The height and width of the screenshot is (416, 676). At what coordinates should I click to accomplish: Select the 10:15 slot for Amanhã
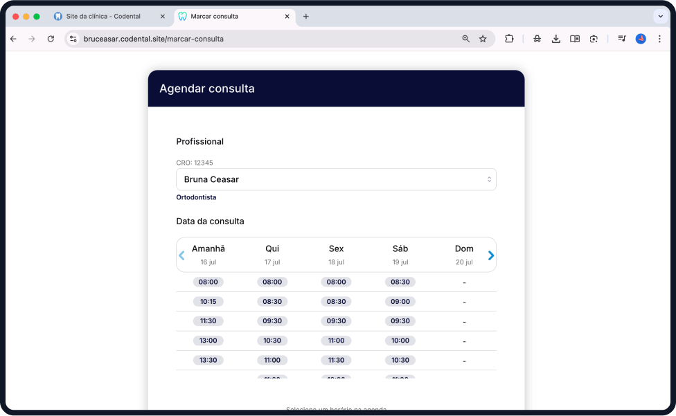pyautogui.click(x=208, y=302)
